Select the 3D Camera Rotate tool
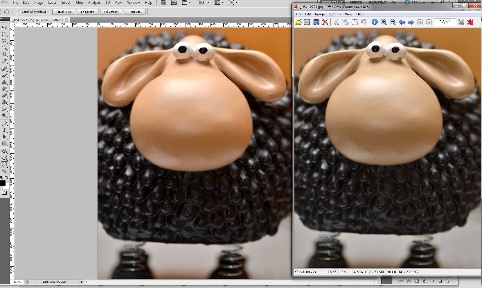This screenshot has width=482, height=288. click(4, 158)
